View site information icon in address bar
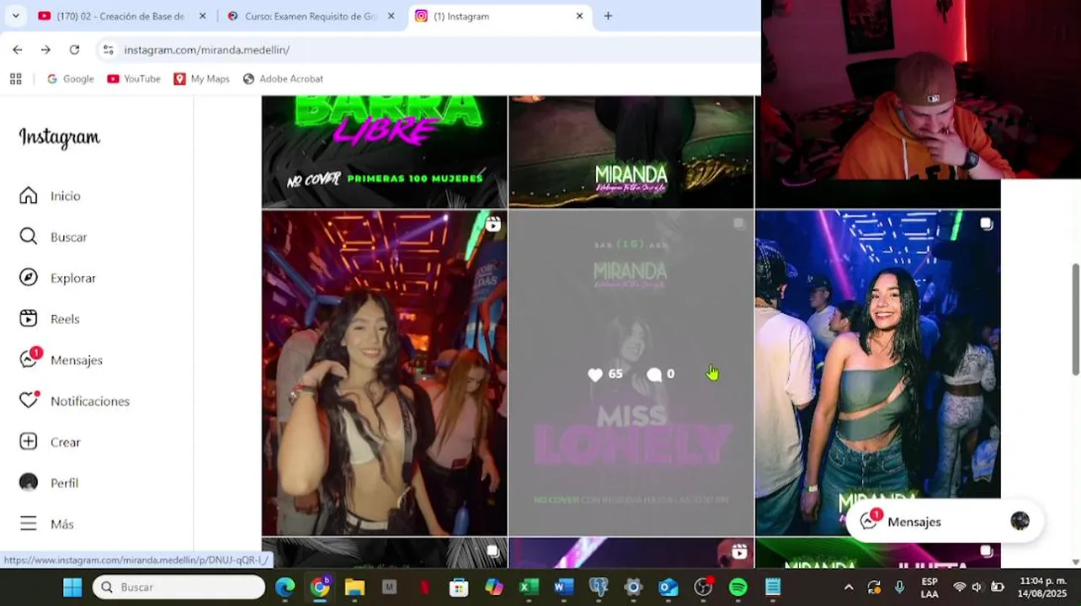 (108, 50)
